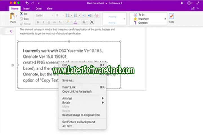Open the notifications bell icon
Image resolution: width=203 pixels, height=135 pixels.
181,3
